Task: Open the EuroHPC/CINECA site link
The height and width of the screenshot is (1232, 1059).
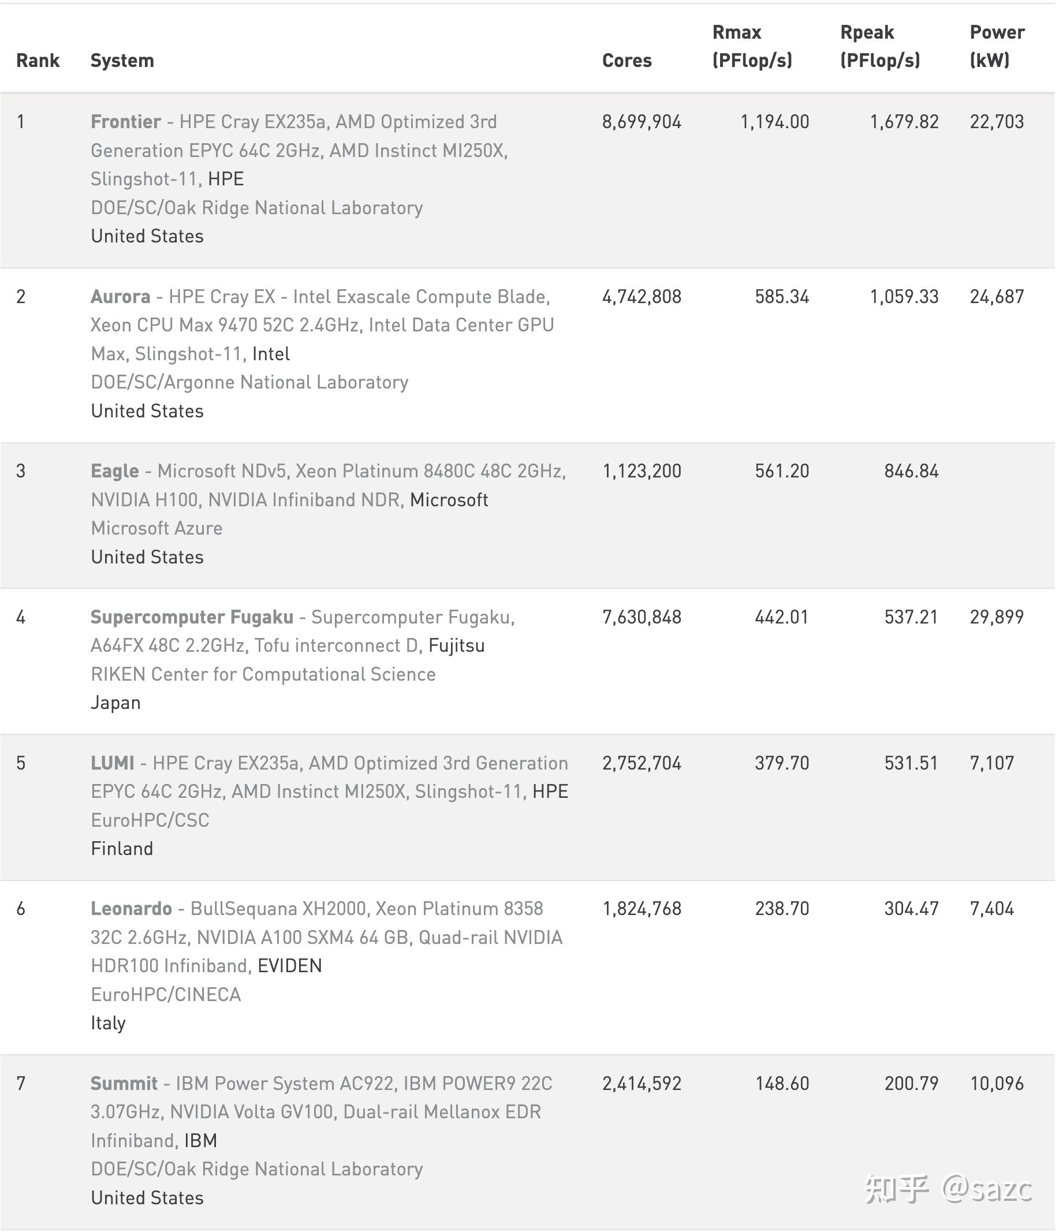Action: (x=166, y=994)
